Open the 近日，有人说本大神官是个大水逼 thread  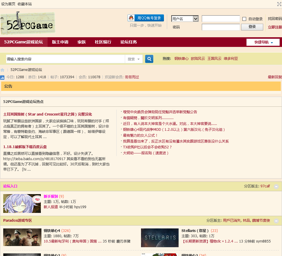pyautogui.click(x=170, y=124)
